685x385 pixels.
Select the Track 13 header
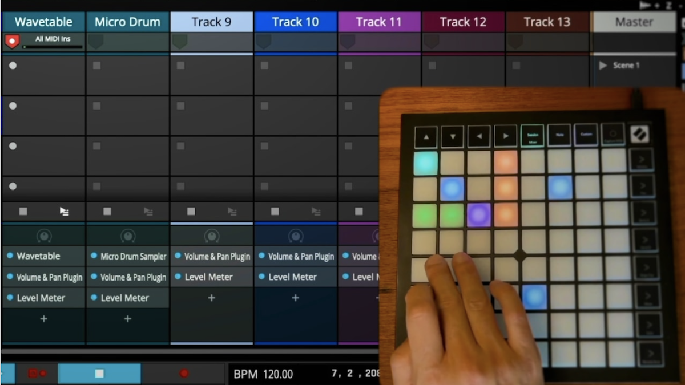pos(546,22)
